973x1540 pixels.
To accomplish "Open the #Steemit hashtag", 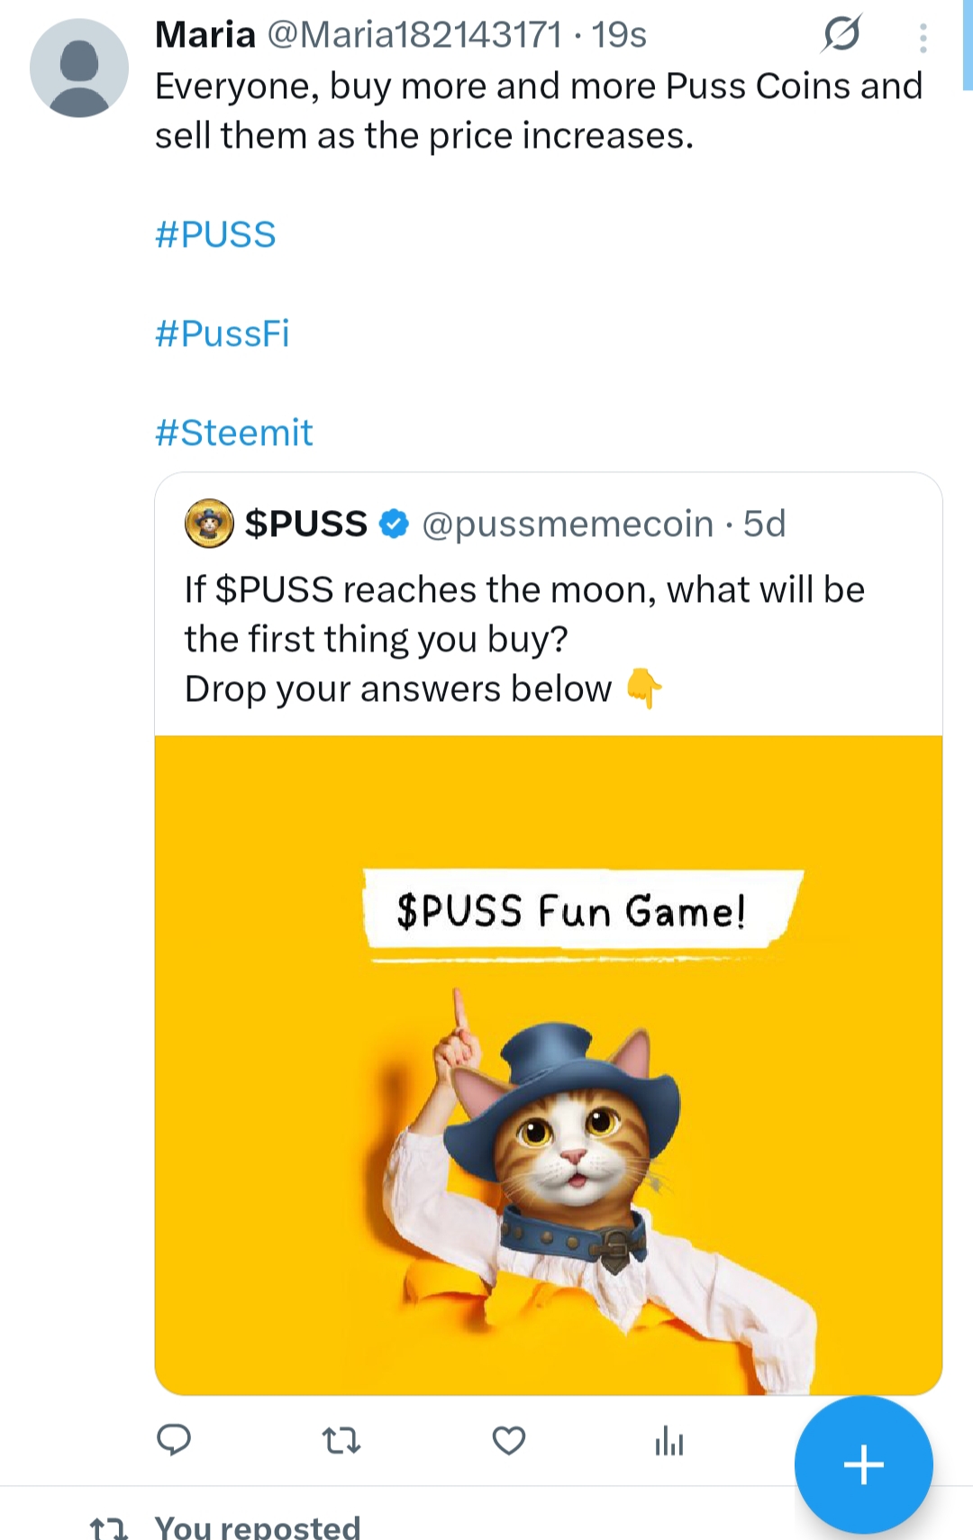I will 234,433.
